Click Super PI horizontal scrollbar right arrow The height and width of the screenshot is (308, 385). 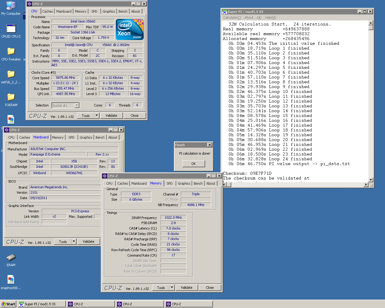tap(366, 184)
